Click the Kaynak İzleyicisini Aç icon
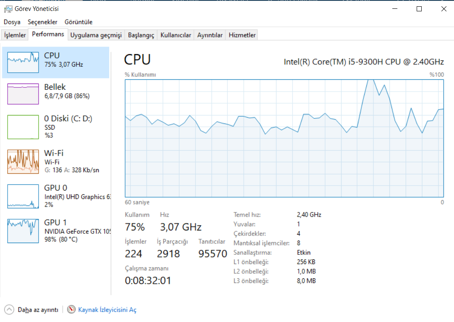 pos(71,310)
